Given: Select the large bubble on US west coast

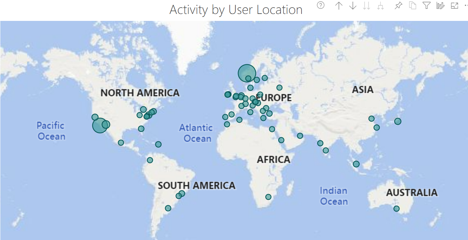Looking at the screenshot, I should click(x=100, y=126).
